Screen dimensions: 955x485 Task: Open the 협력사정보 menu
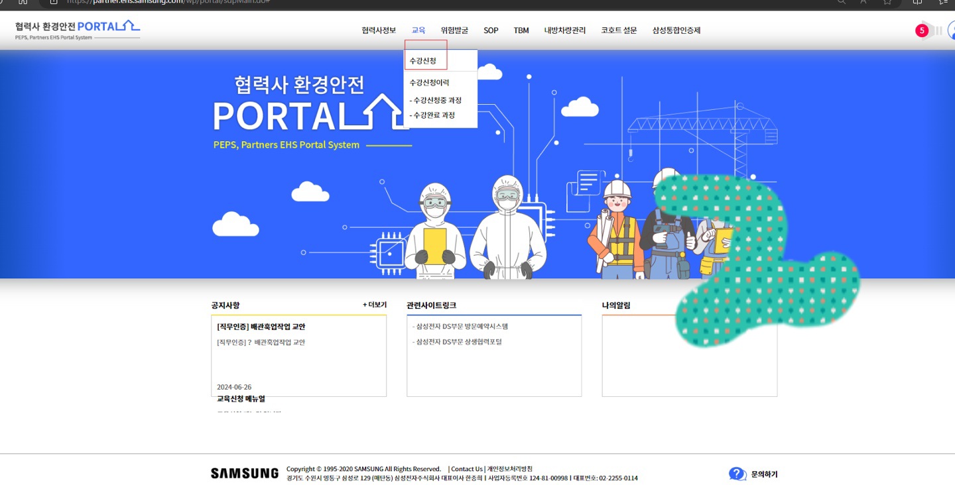coord(379,30)
